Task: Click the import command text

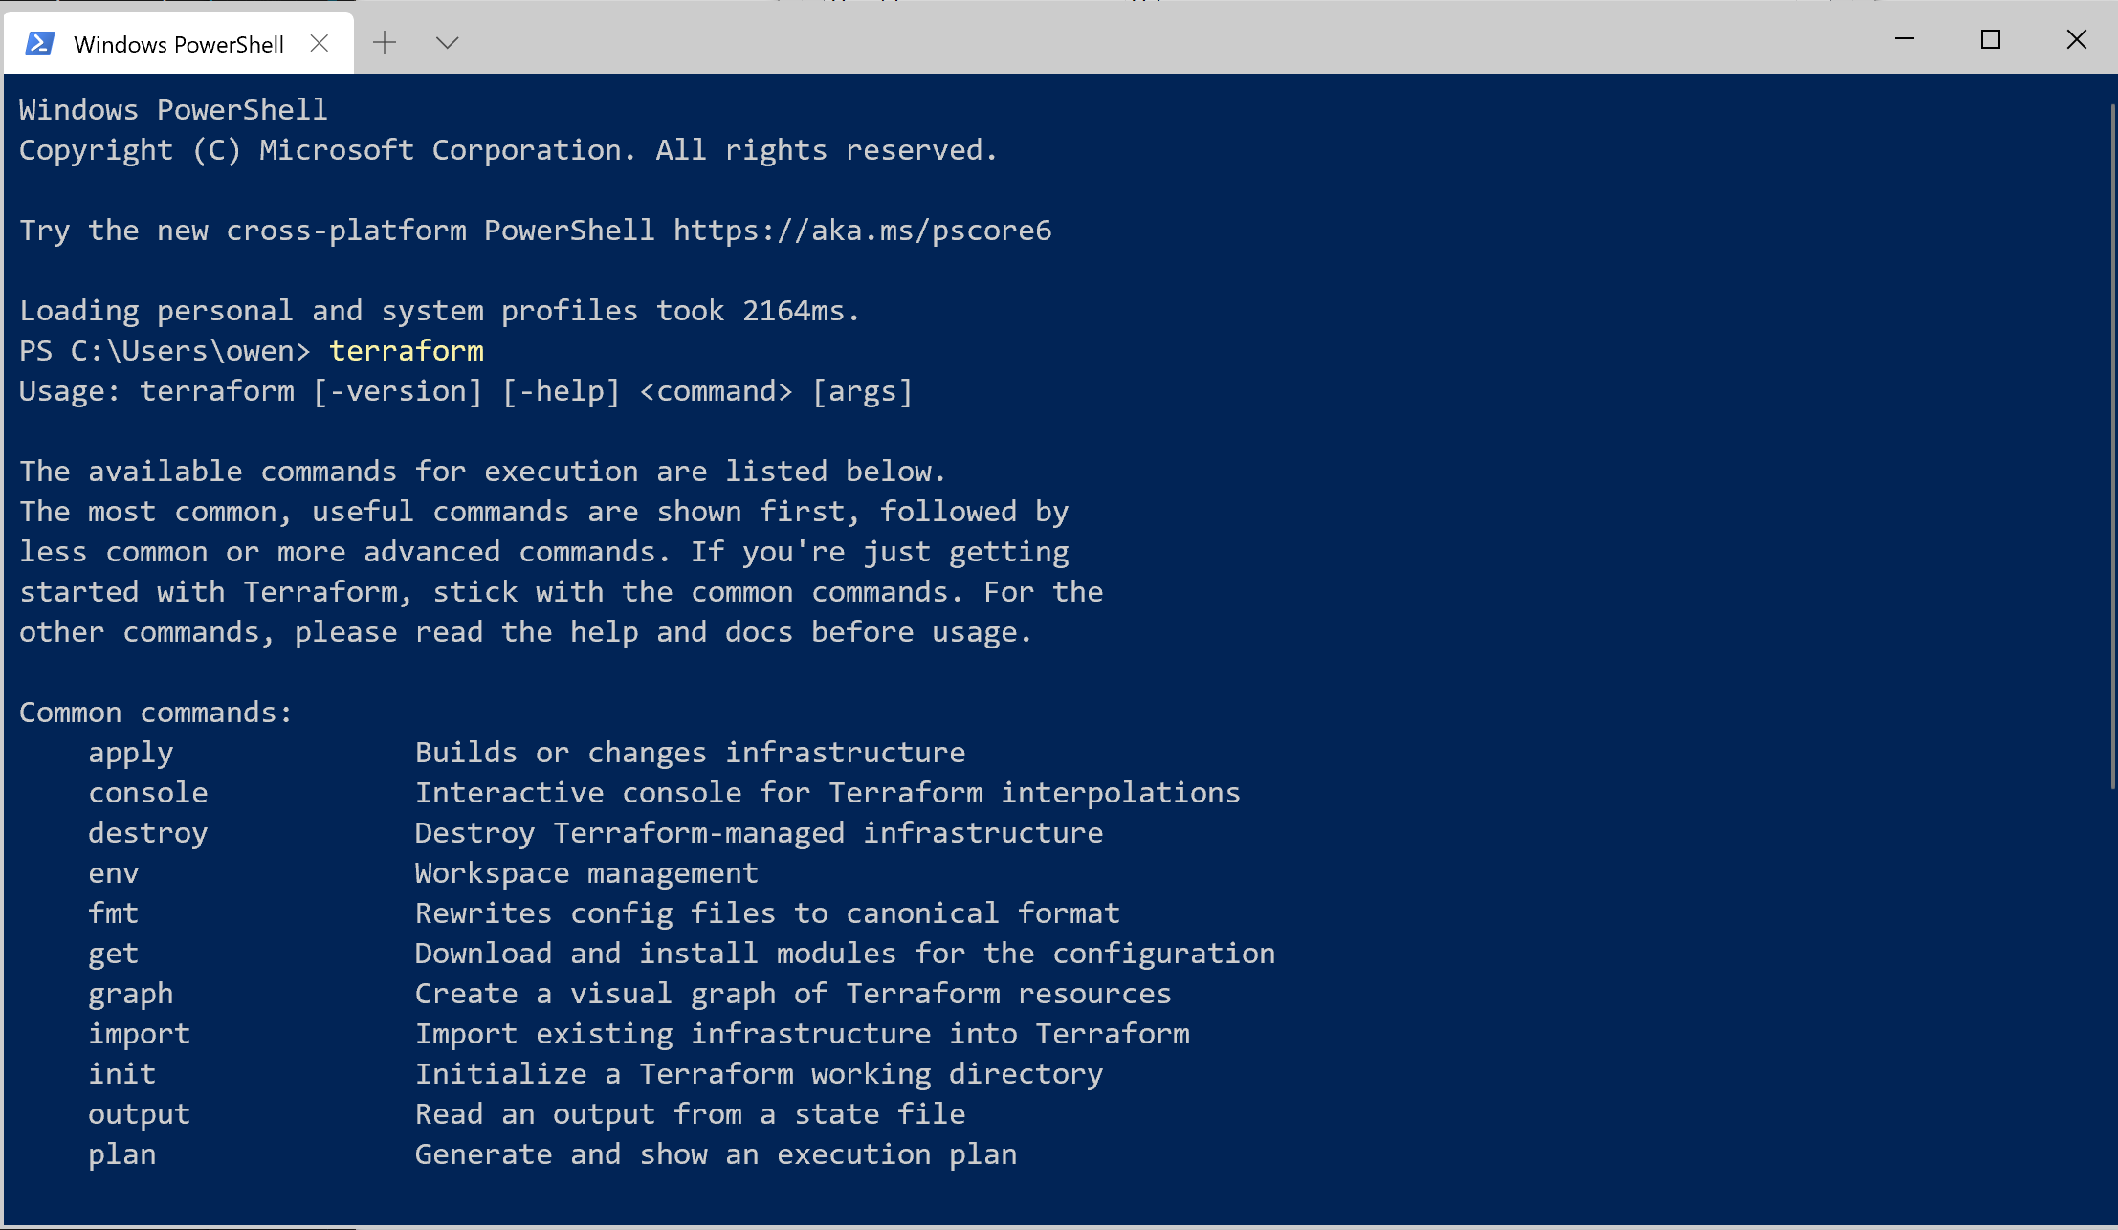Action: (x=139, y=1033)
